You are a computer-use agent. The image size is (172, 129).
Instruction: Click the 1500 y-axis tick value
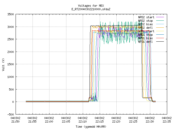[x=11, y=64]
